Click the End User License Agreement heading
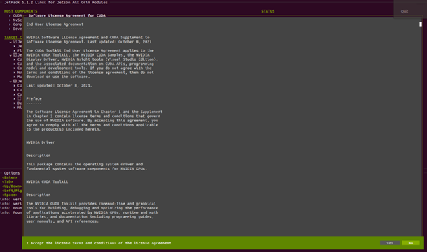 55,24
